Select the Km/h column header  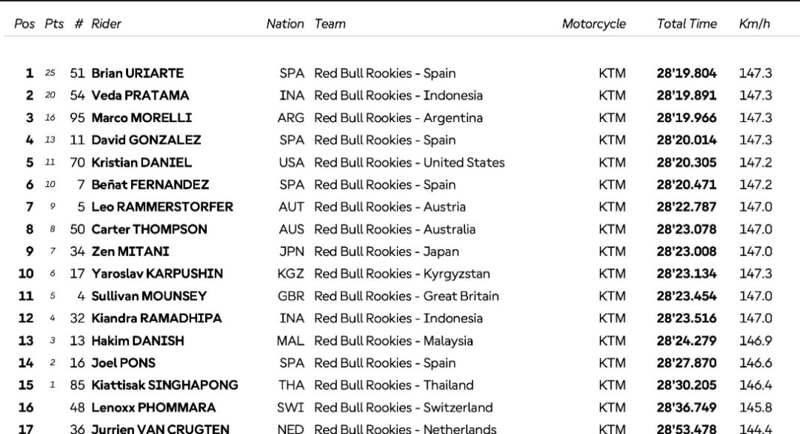(x=754, y=24)
